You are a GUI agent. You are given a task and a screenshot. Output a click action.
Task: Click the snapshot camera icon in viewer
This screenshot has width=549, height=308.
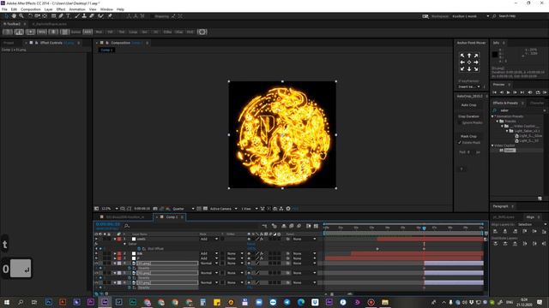click(155, 209)
